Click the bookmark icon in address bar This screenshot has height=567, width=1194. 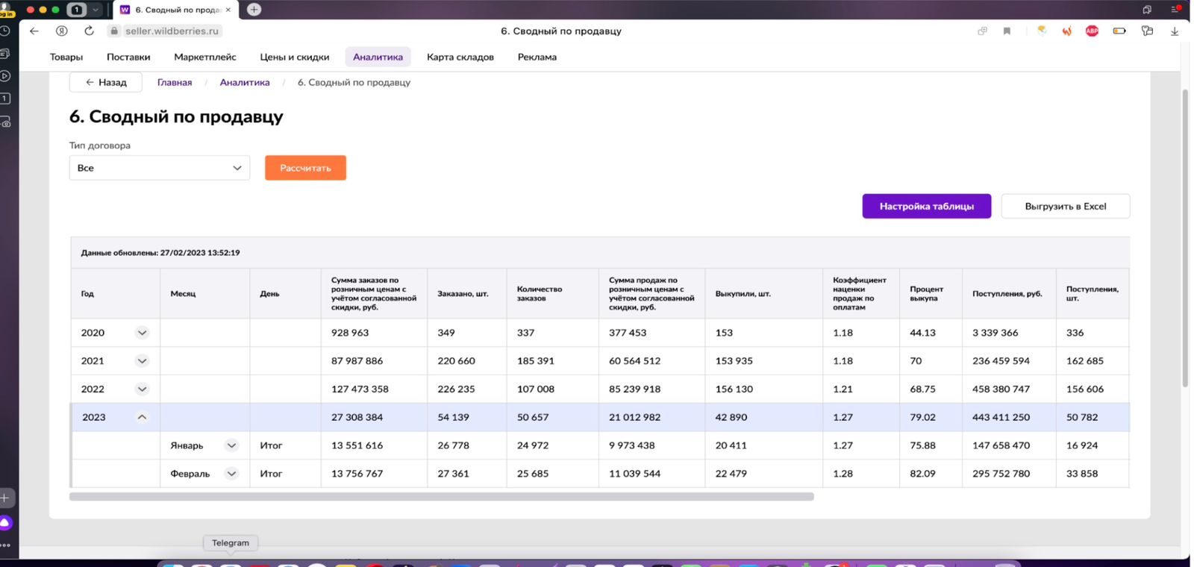[1007, 31]
